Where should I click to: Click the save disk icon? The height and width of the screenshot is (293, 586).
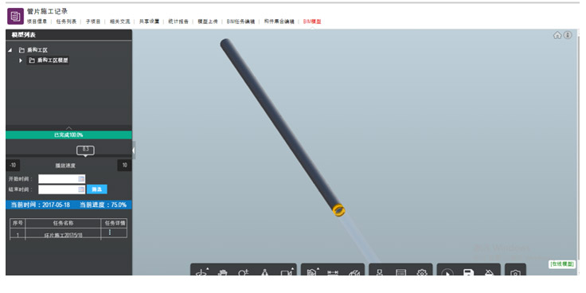tap(468, 273)
